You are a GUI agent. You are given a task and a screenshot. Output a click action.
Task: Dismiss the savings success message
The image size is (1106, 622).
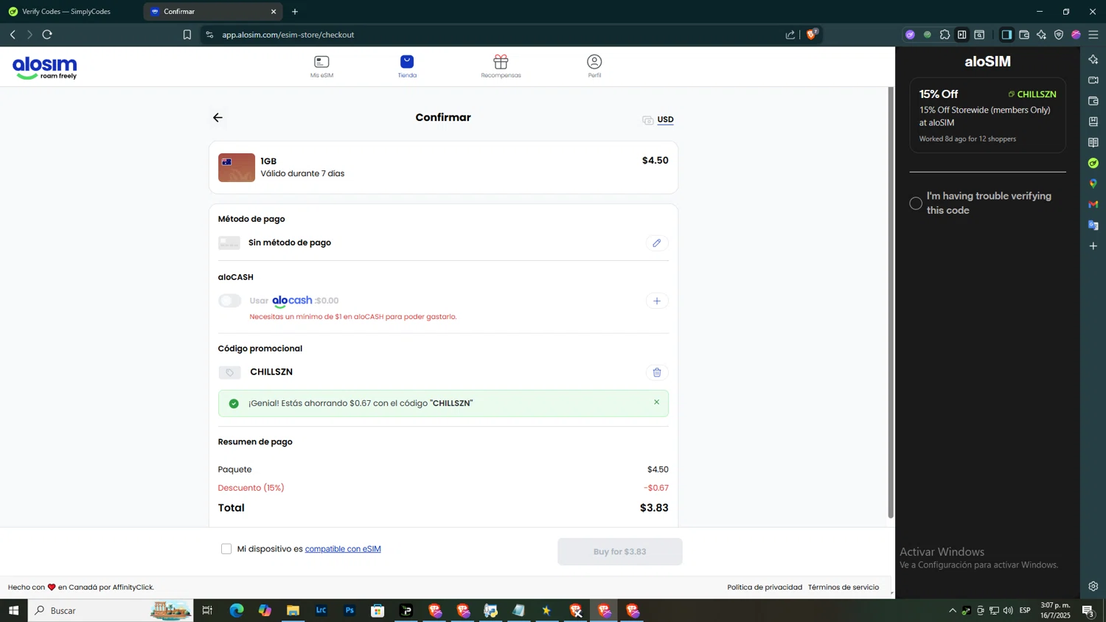[x=656, y=402]
